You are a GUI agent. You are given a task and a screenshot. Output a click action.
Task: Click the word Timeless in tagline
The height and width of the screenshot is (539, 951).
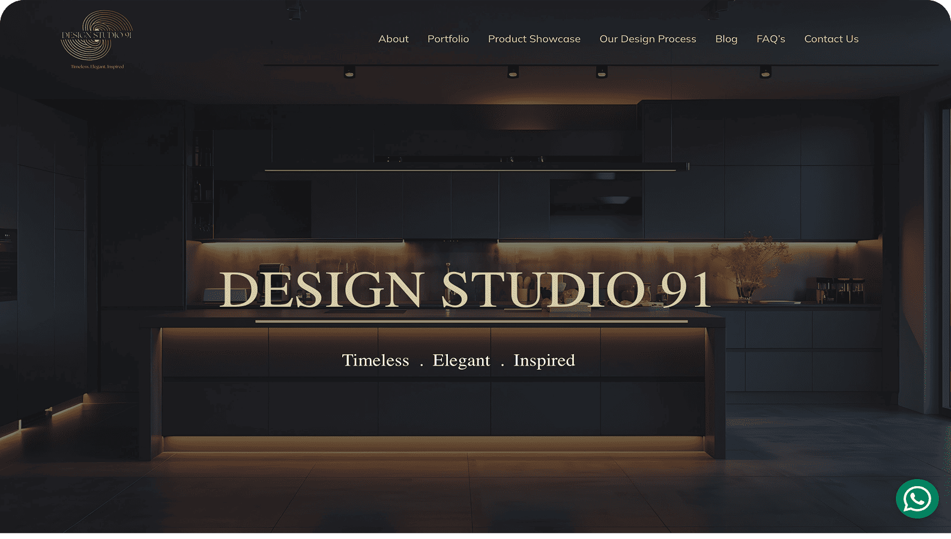[375, 360]
